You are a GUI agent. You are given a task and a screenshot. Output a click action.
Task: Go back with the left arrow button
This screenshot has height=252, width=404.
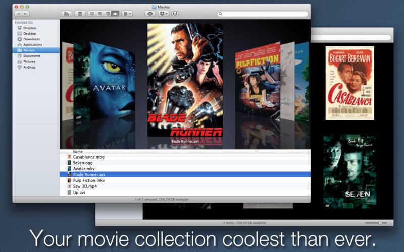coord(19,14)
